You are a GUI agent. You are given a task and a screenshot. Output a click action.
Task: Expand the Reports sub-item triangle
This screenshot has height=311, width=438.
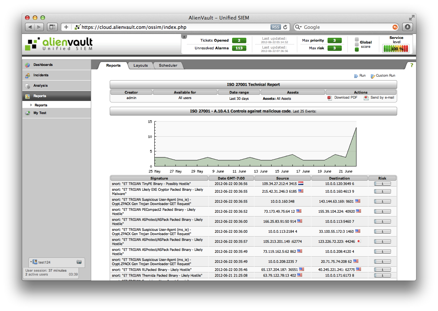pyautogui.click(x=31, y=105)
